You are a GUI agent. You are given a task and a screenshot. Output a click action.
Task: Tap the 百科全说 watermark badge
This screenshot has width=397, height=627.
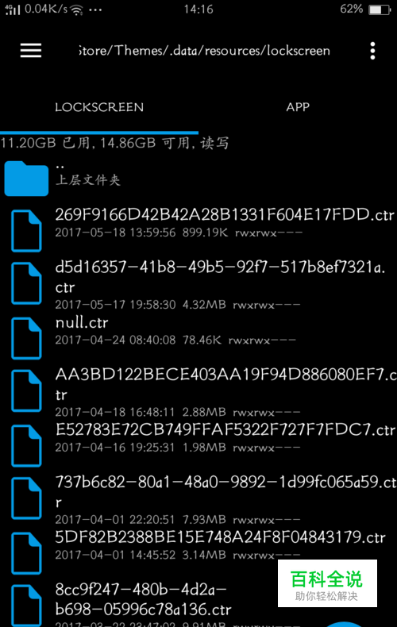327,583
